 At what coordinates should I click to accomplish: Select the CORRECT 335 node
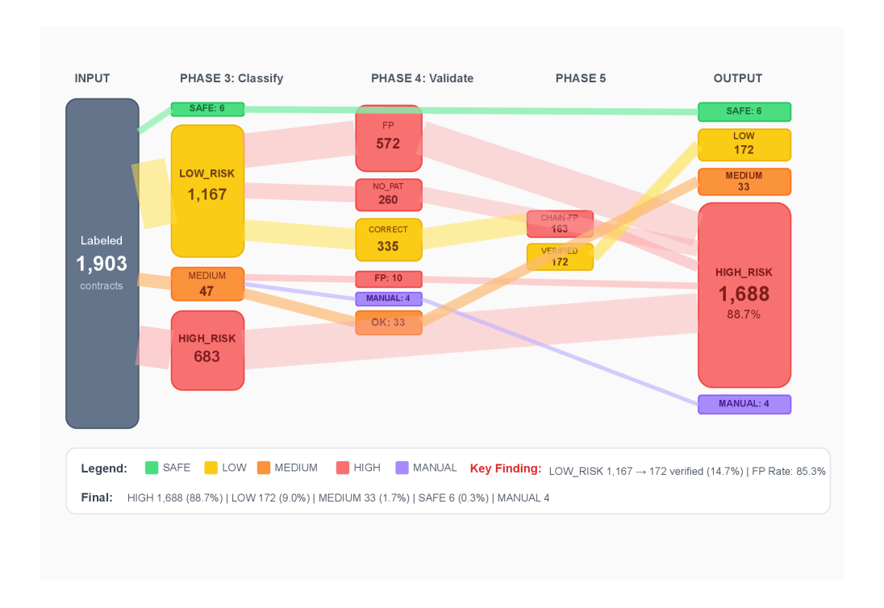389,239
